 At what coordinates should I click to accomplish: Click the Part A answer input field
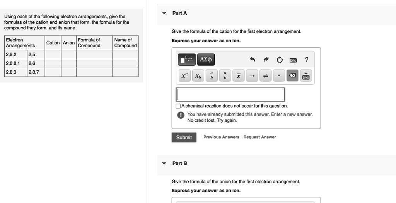pos(230,94)
